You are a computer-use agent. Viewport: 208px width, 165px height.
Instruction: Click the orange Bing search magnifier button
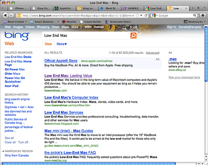[x=133, y=36]
